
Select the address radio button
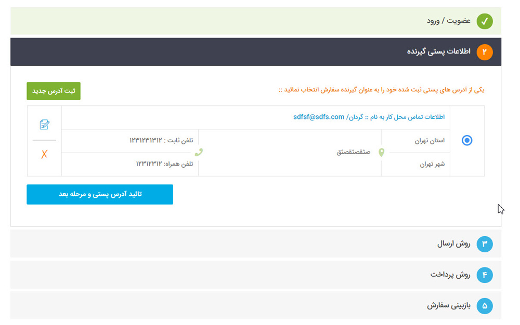pyautogui.click(x=467, y=140)
